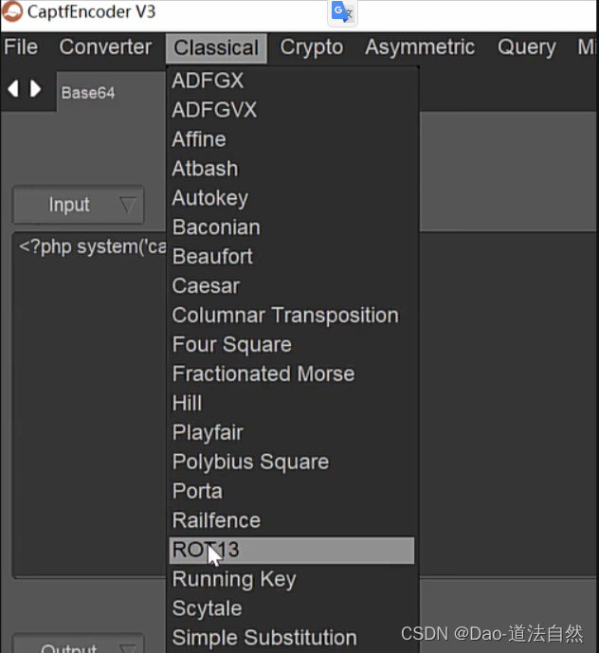
Task: Click inside the php input text area
Action: pyautogui.click(x=89, y=404)
